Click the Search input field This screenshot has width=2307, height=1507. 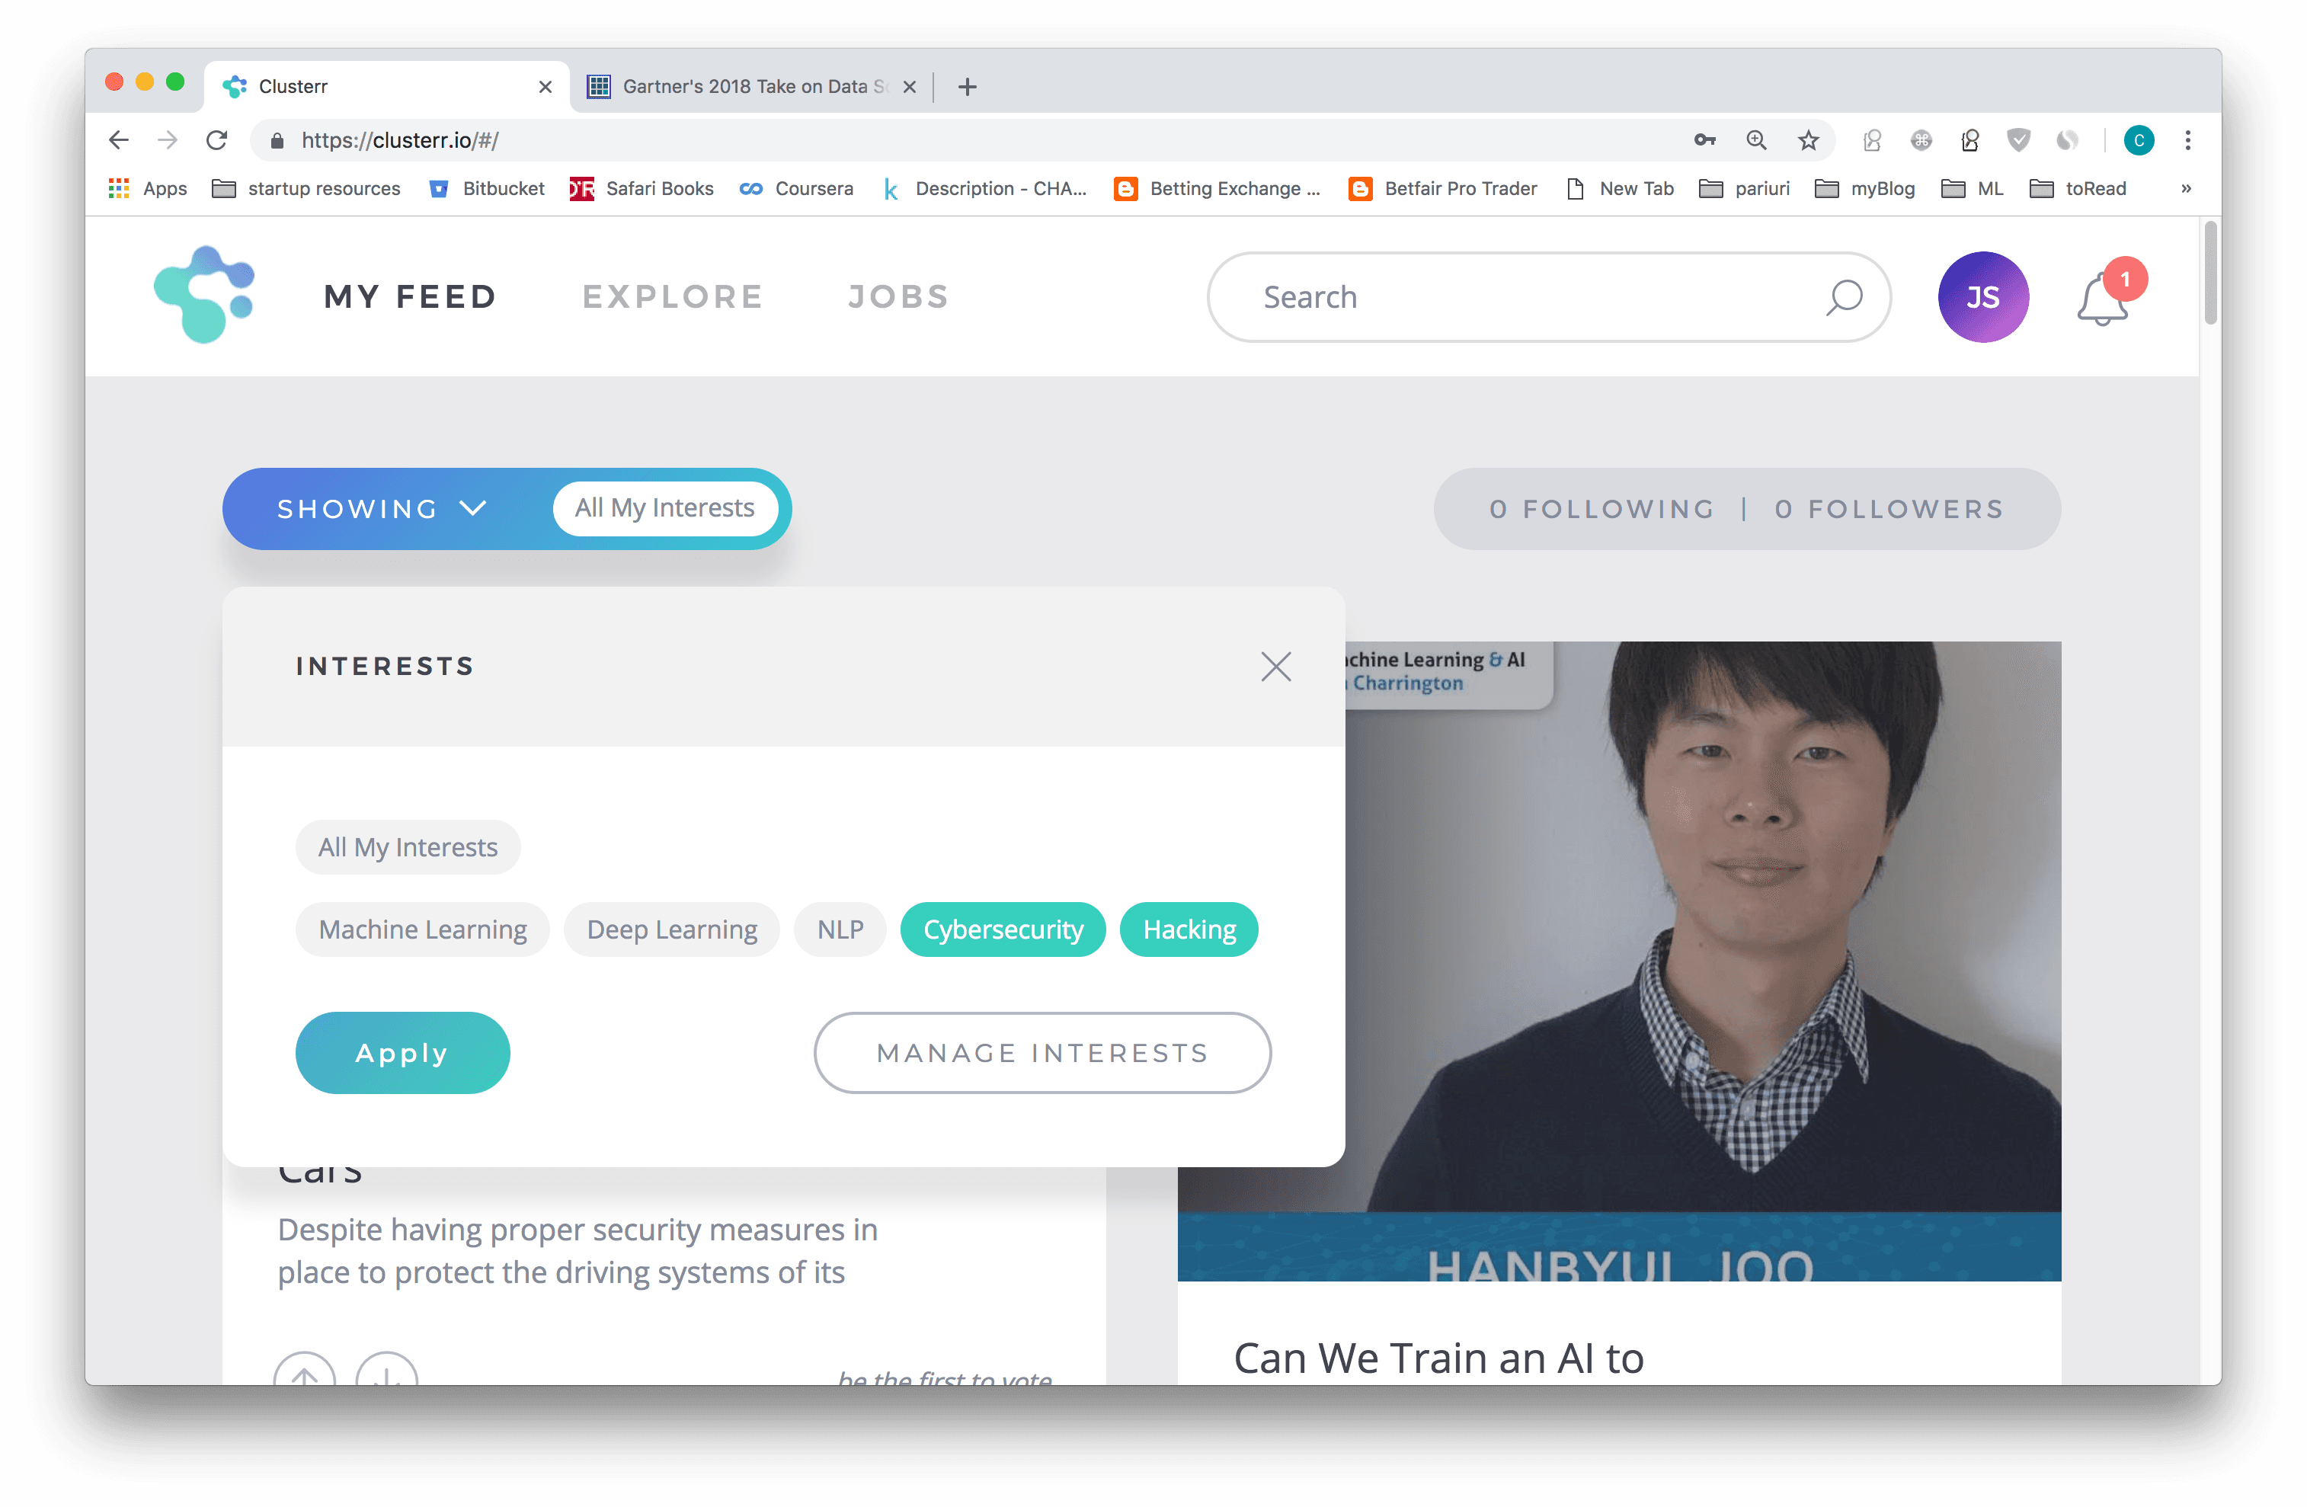1548,296
